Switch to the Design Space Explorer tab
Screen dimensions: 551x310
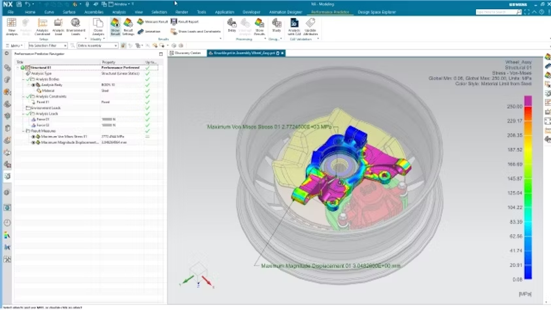378,12
